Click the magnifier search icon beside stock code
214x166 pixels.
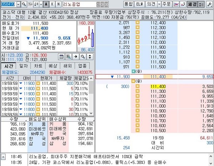click(x=24, y=4)
